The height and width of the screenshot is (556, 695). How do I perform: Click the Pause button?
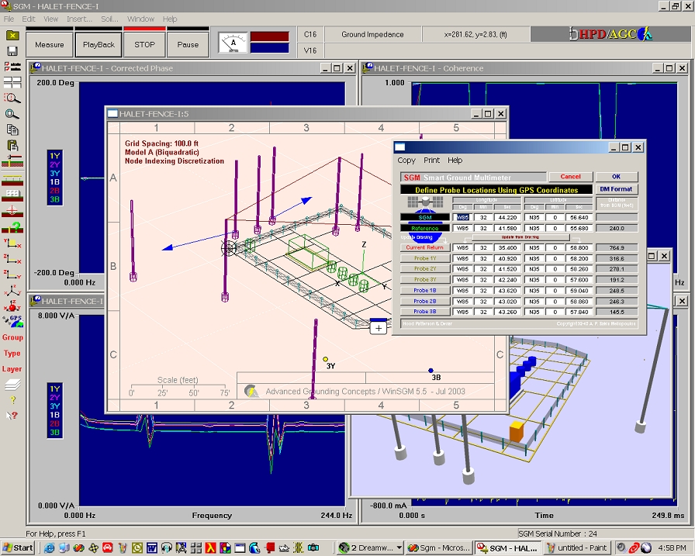188,45
